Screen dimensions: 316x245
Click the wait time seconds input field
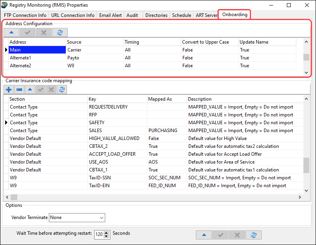[99, 234]
